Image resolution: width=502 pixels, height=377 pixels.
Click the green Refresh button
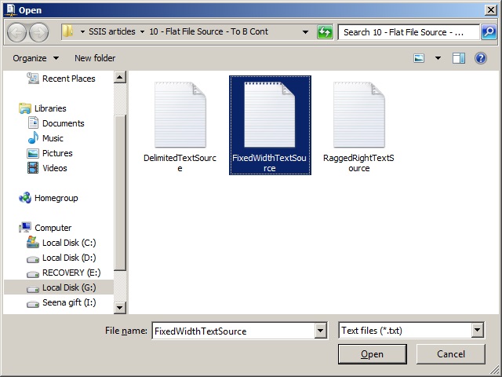325,32
